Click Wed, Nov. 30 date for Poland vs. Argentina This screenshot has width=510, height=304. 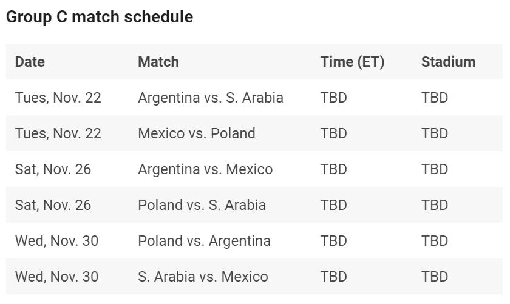56,241
